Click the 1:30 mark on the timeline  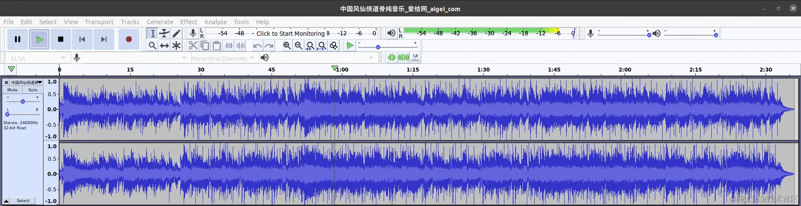[x=483, y=69]
